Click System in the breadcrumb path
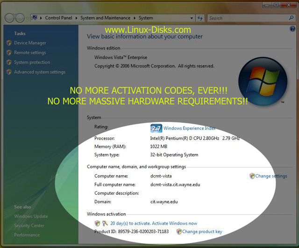Image resolution: width=299 pixels, height=248 pixels. [x=146, y=18]
